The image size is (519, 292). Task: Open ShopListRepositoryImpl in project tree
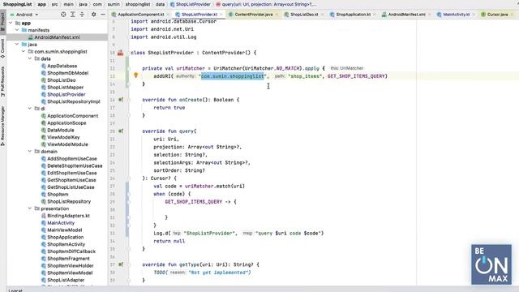click(x=74, y=101)
